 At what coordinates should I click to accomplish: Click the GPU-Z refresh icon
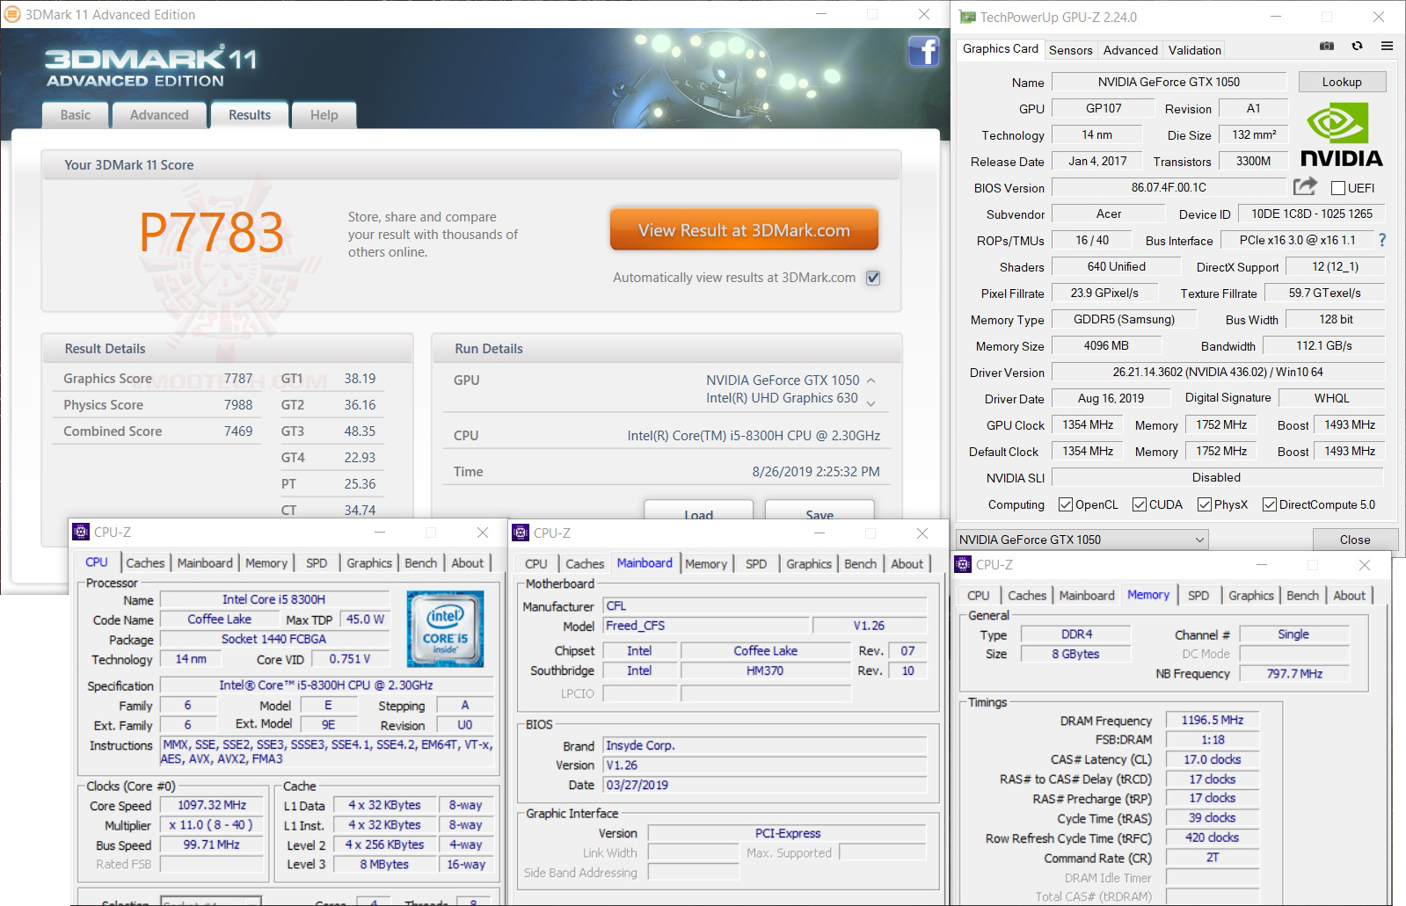[x=1357, y=47]
